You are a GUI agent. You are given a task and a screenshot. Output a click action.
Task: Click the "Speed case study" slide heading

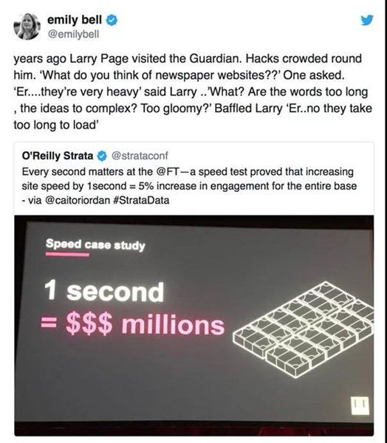tap(95, 244)
